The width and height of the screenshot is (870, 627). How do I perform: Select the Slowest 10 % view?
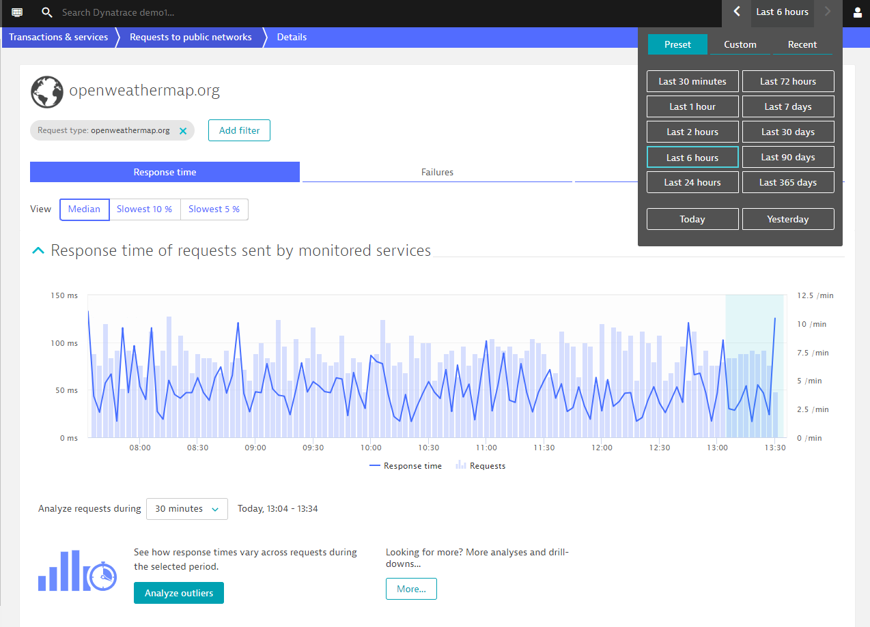tap(144, 209)
